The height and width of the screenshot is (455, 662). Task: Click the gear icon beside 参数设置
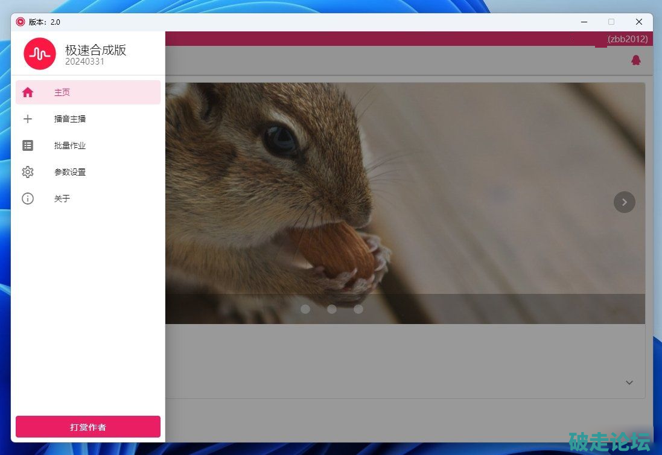point(28,172)
